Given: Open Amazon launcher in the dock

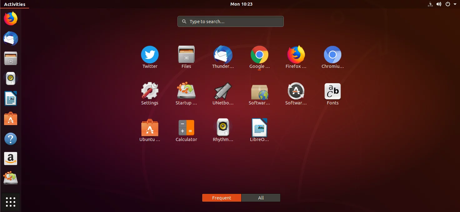Looking at the screenshot, I should point(11,159).
